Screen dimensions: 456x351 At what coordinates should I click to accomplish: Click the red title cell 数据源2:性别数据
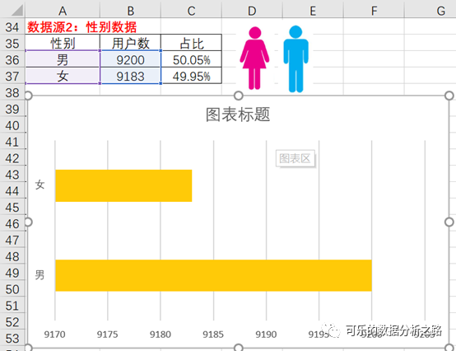(81, 27)
